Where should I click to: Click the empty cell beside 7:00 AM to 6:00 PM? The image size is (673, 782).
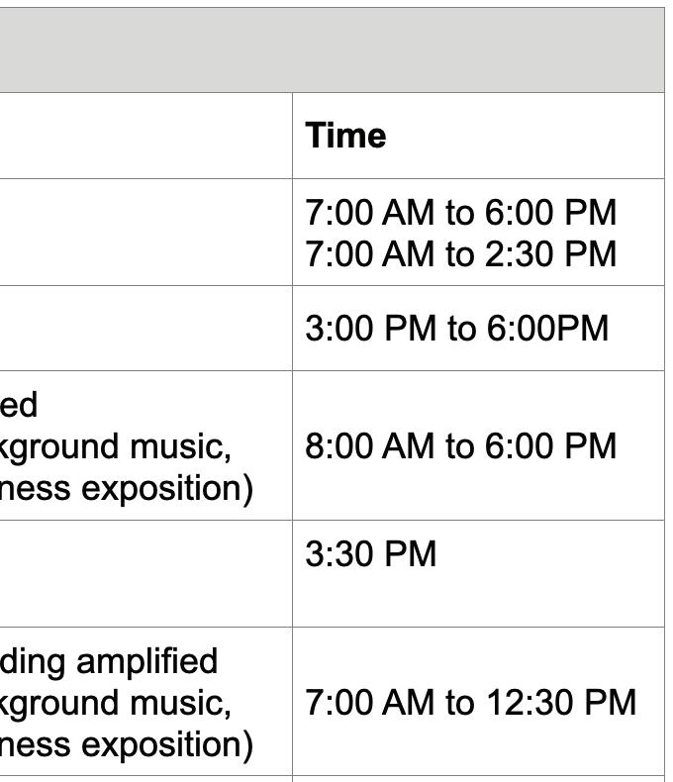point(146,232)
